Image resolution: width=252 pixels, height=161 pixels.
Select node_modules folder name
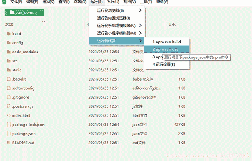click(25, 52)
